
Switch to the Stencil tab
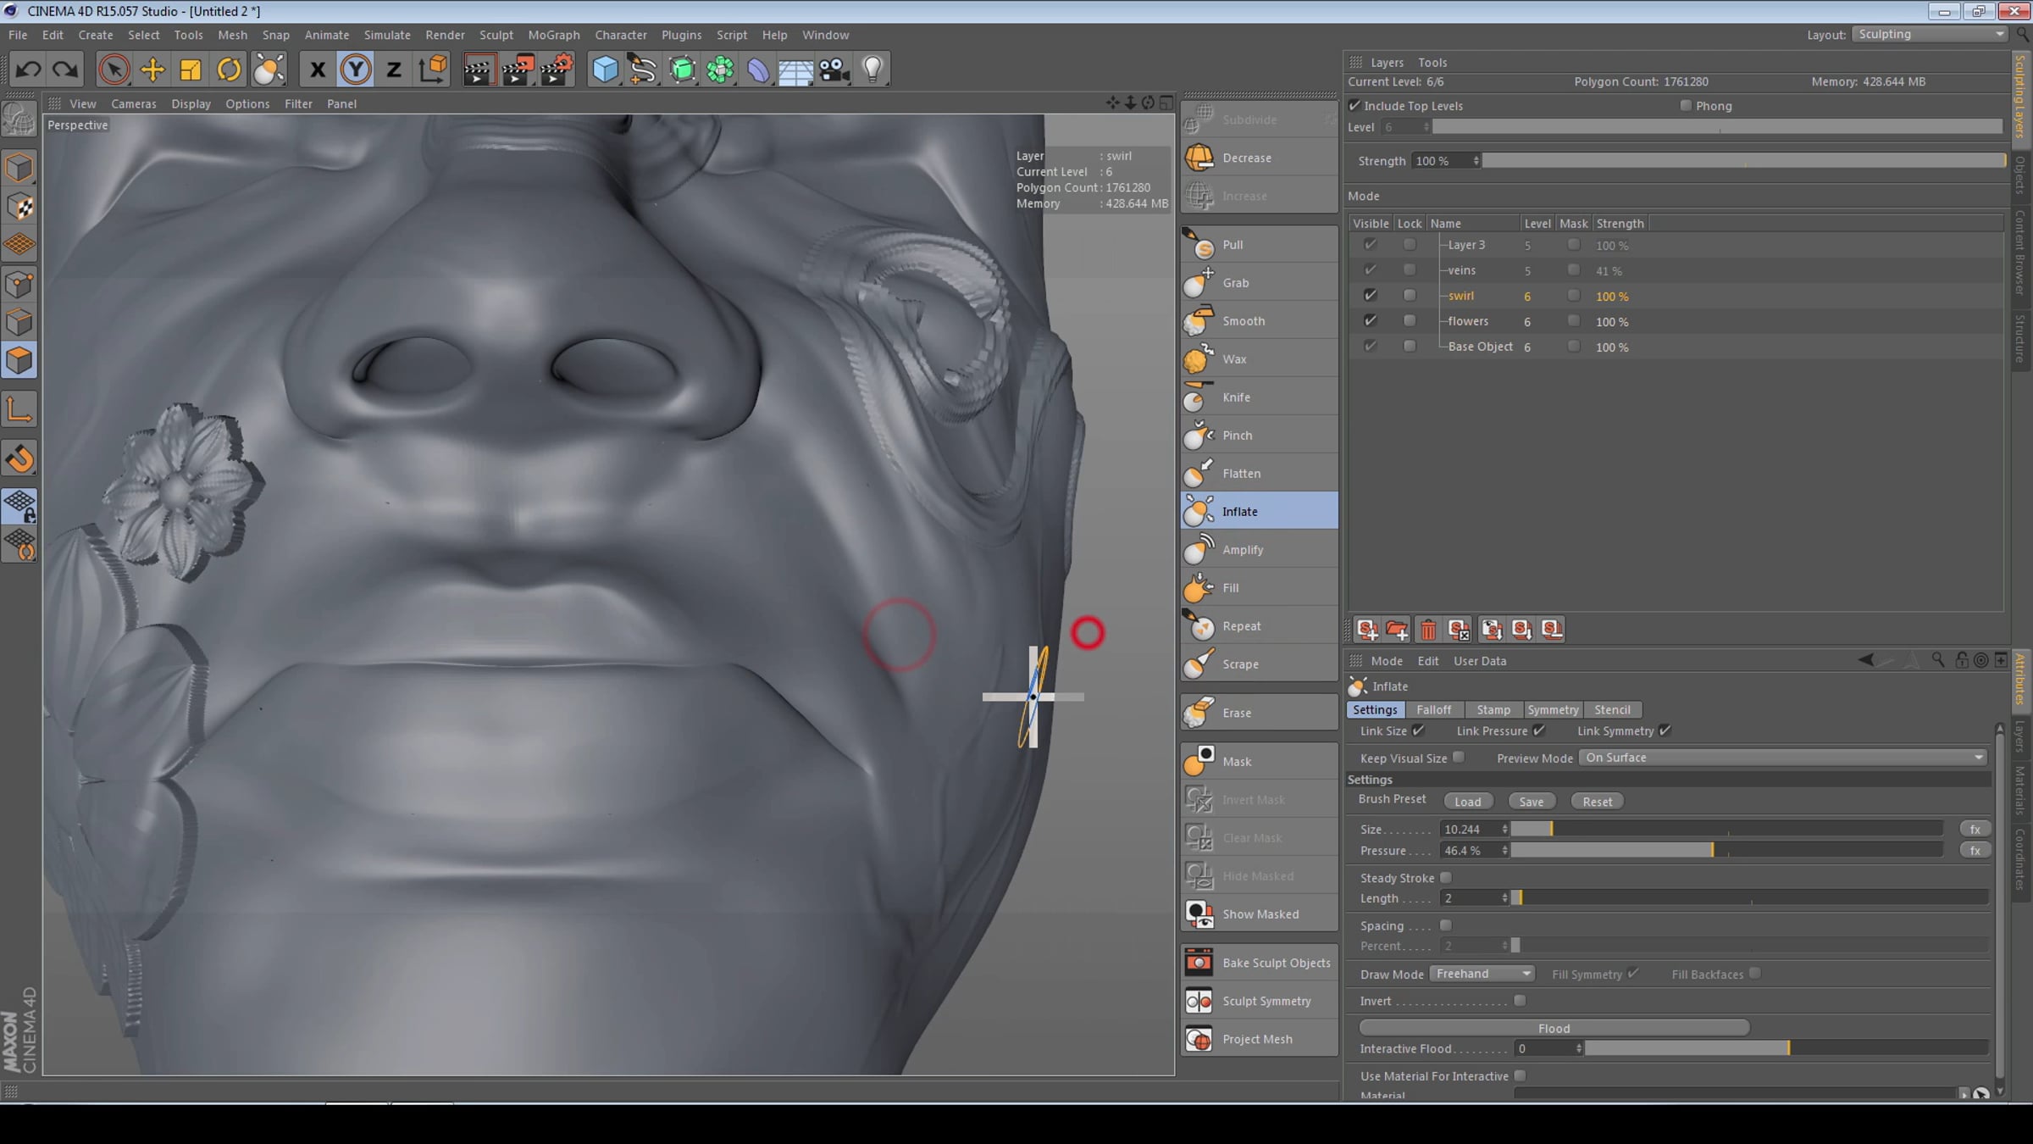pos(1612,710)
